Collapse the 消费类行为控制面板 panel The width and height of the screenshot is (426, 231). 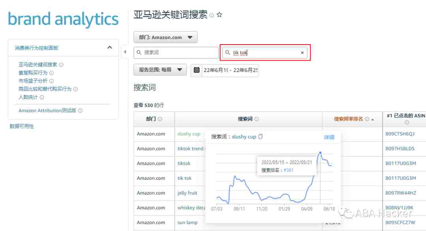[x=110, y=48]
